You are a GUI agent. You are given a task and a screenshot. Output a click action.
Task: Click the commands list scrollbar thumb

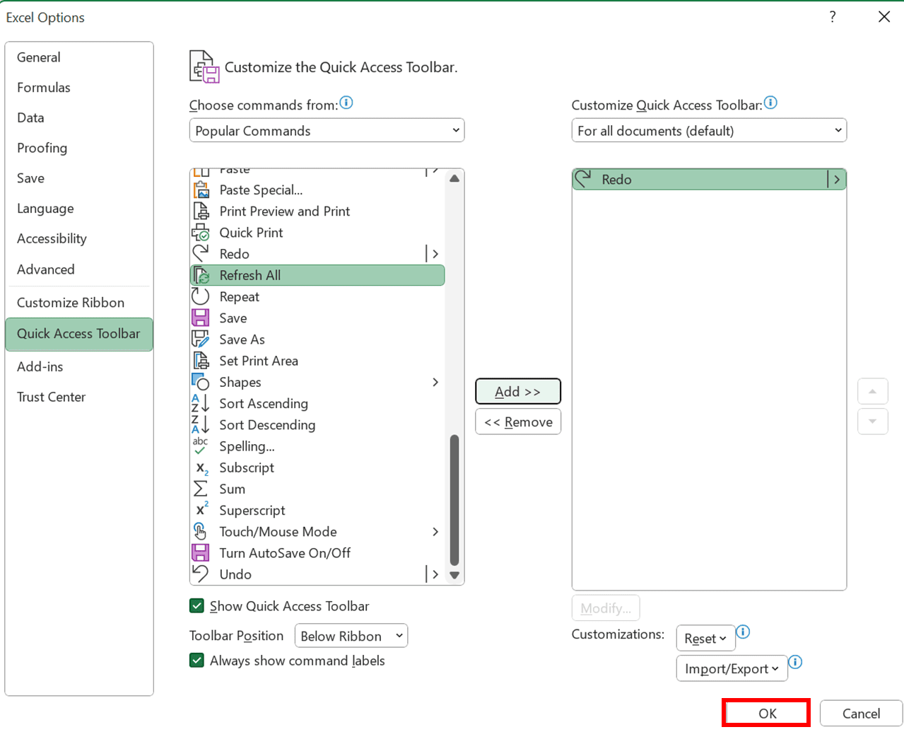(454, 500)
